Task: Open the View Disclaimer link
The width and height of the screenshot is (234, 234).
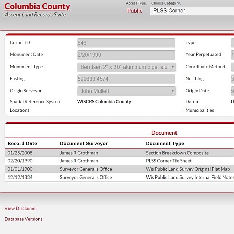Action: point(21,208)
